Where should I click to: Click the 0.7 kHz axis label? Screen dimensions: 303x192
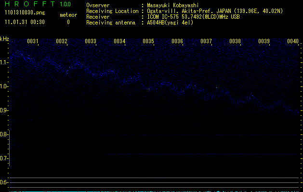click(x=4, y=158)
